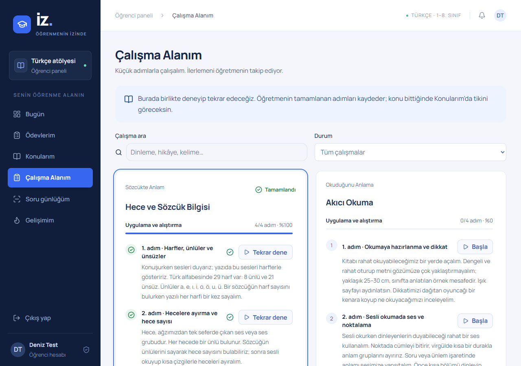
Task: Open Gelişimim in the sidebar
Action: click(x=50, y=220)
